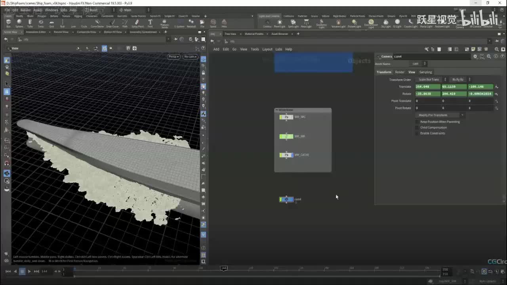Screen dimensions: 507x285
Task: Check the Enable Constraints option
Action: (x=417, y=133)
